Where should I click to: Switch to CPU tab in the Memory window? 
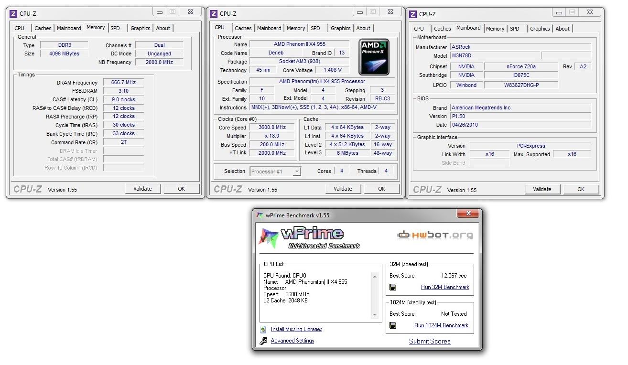[19, 28]
